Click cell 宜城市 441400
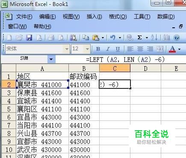 click(42, 101)
